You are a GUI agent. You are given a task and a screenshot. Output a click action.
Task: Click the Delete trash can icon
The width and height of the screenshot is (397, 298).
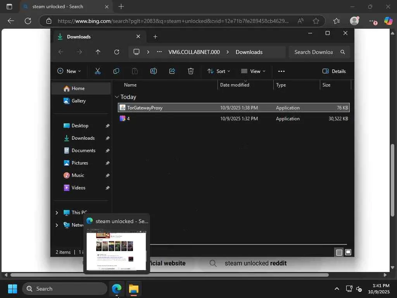191,71
